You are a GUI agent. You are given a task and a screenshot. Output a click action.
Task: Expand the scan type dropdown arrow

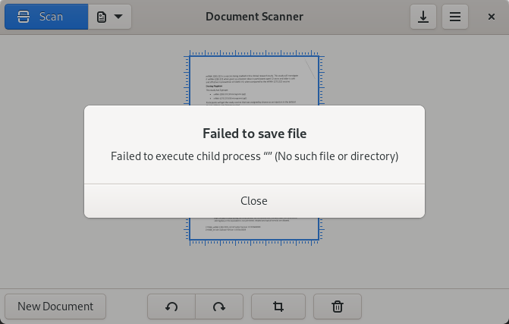coord(118,16)
